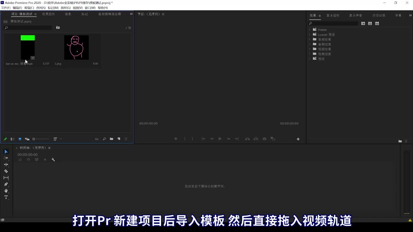Click the Comparison View button in Program Monitor
This screenshot has height=232, width=413.
[x=273, y=139]
